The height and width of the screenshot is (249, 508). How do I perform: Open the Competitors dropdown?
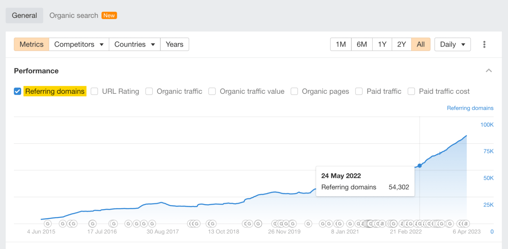coord(79,44)
